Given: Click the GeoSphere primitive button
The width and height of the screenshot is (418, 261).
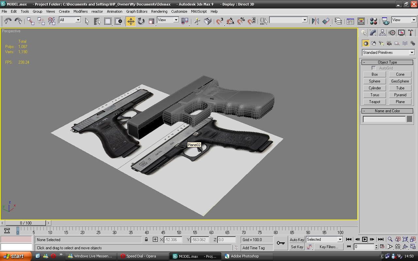Looking at the screenshot, I should [400, 81].
